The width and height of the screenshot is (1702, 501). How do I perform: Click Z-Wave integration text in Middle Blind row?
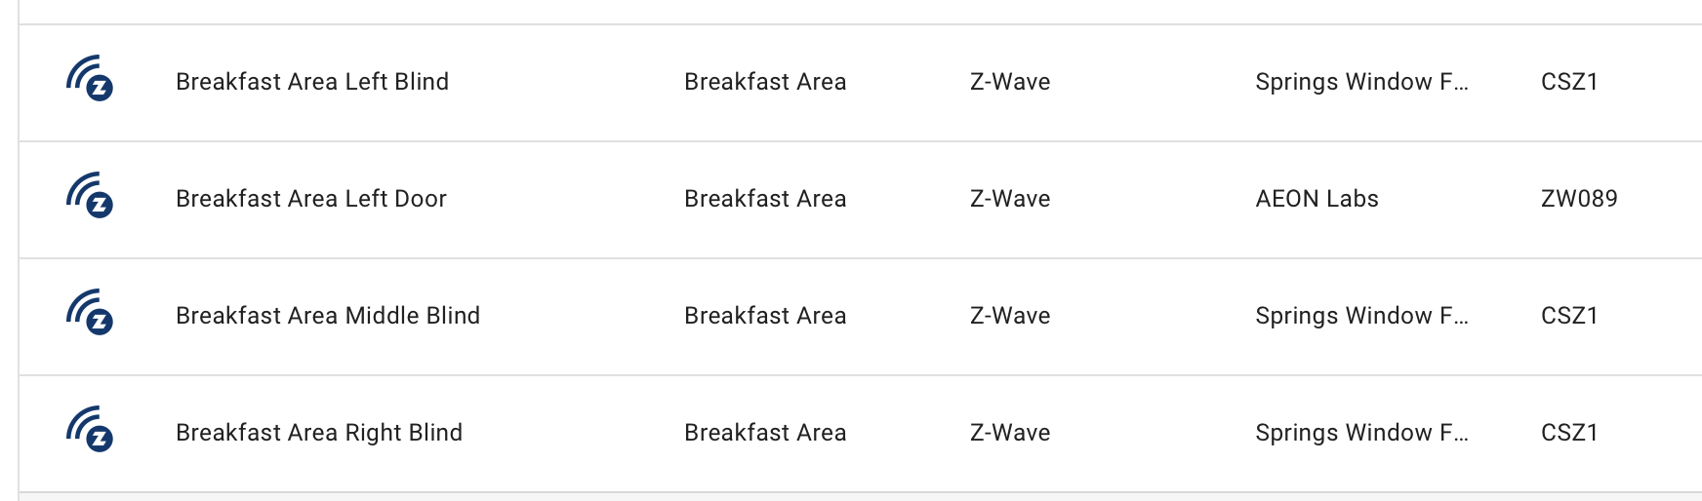click(x=1010, y=316)
